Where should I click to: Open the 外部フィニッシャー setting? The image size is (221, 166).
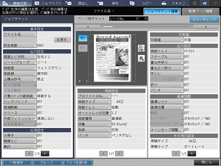click(20, 119)
